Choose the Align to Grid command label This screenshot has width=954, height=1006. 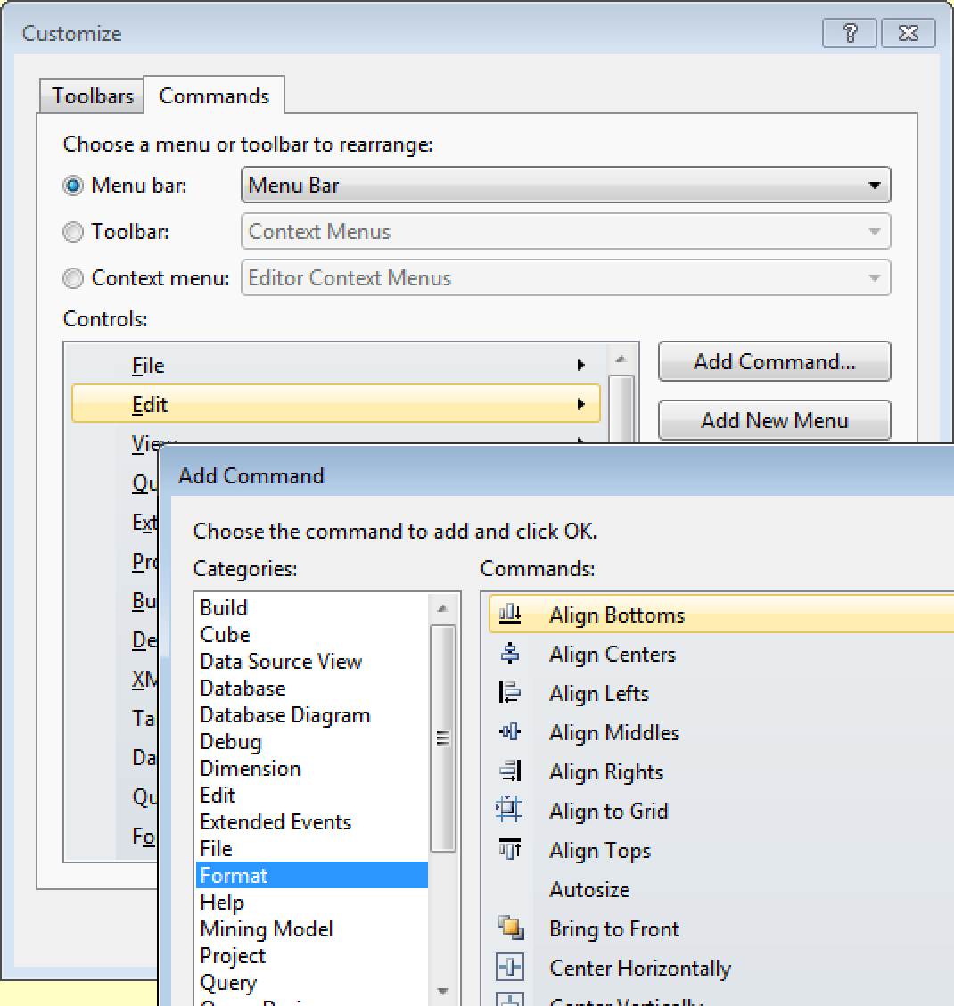[609, 811]
